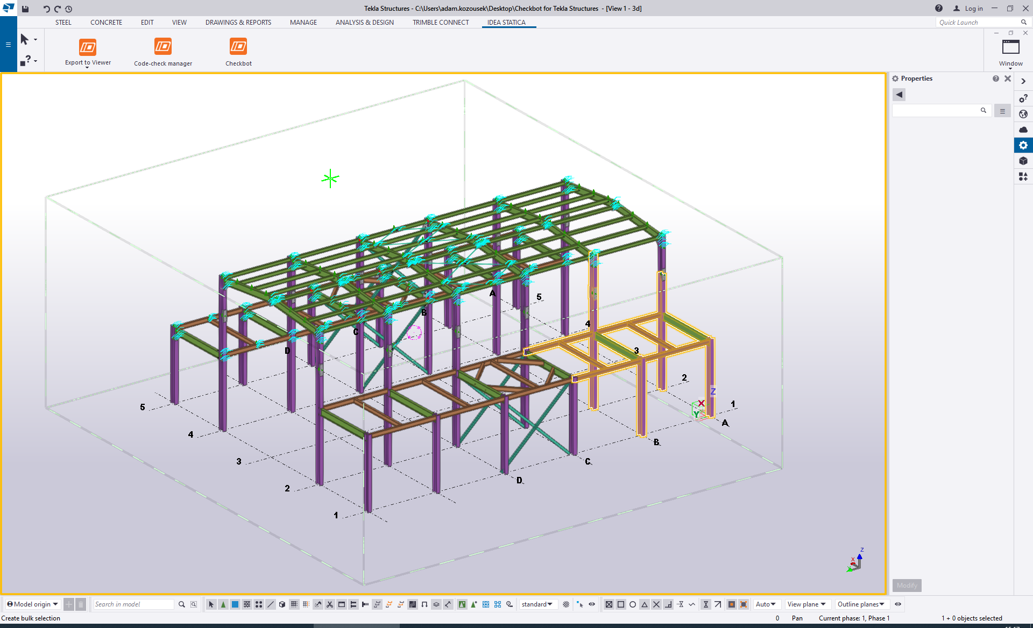Open the standard selection filter dropdown
Image resolution: width=1033 pixels, height=628 pixels.
(537, 604)
